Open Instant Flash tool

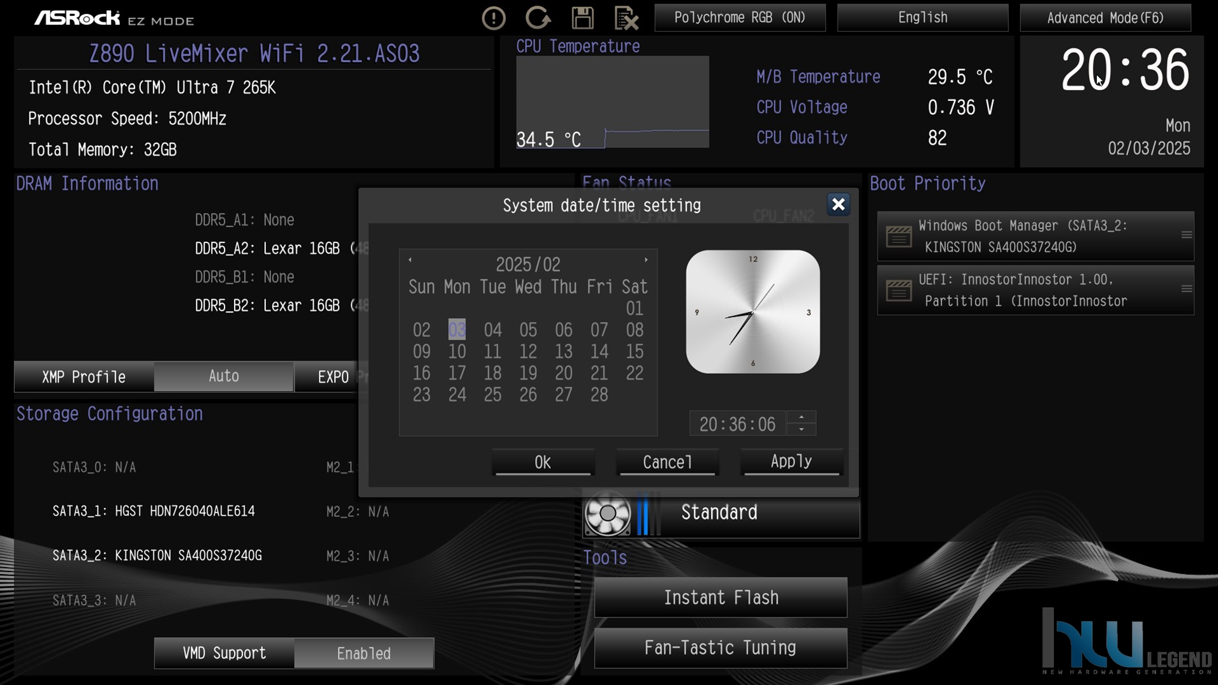point(721,597)
